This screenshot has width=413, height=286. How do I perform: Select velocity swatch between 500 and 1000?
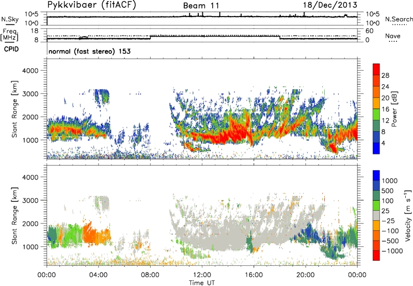(376, 185)
